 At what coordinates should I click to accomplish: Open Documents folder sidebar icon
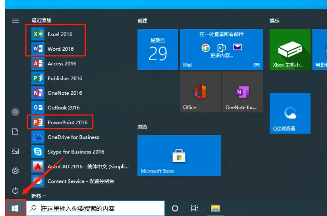click(15, 132)
